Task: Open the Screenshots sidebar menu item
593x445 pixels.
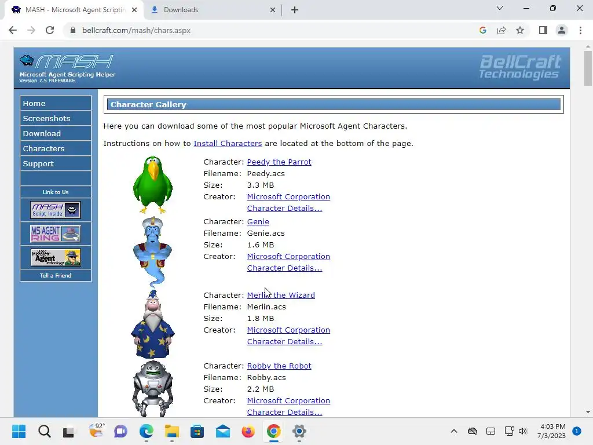Action: (56, 118)
